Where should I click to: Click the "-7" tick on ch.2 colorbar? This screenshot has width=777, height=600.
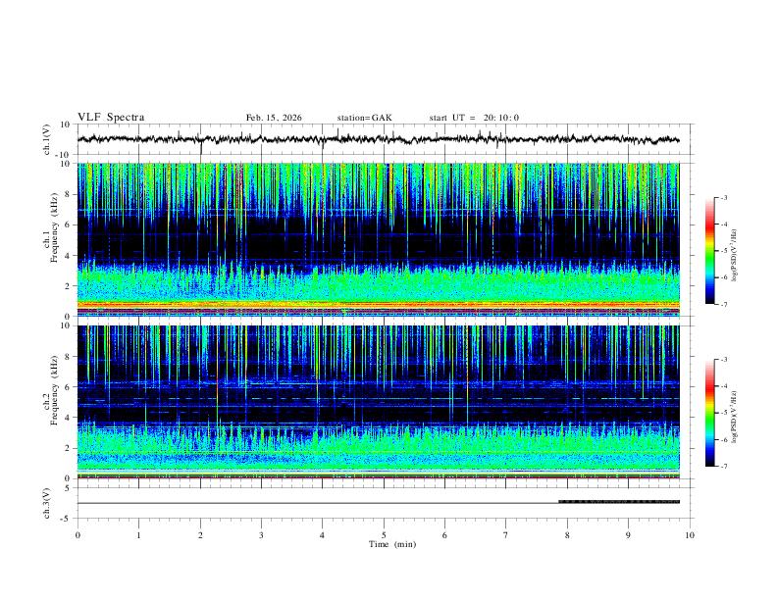[x=724, y=467]
